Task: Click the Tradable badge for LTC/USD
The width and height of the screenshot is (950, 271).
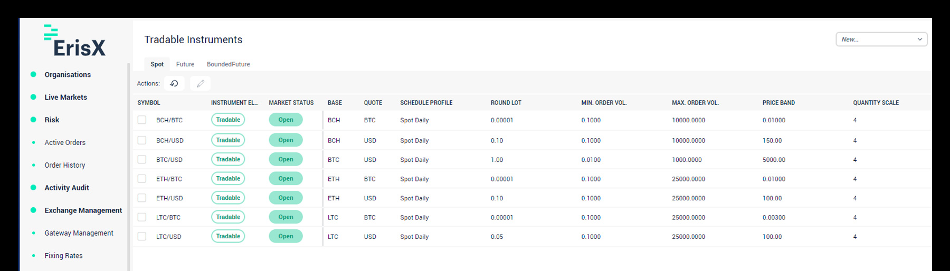Action: tap(228, 236)
